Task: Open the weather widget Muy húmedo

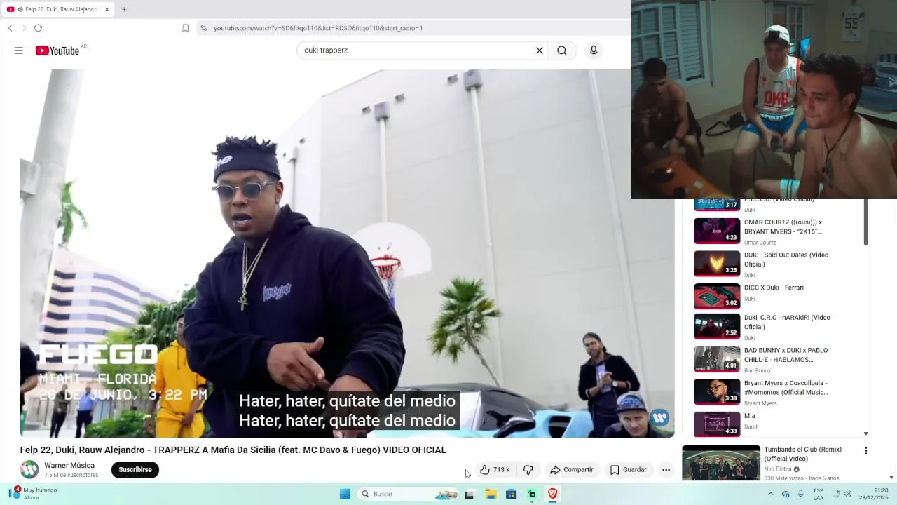Action: 33,494
